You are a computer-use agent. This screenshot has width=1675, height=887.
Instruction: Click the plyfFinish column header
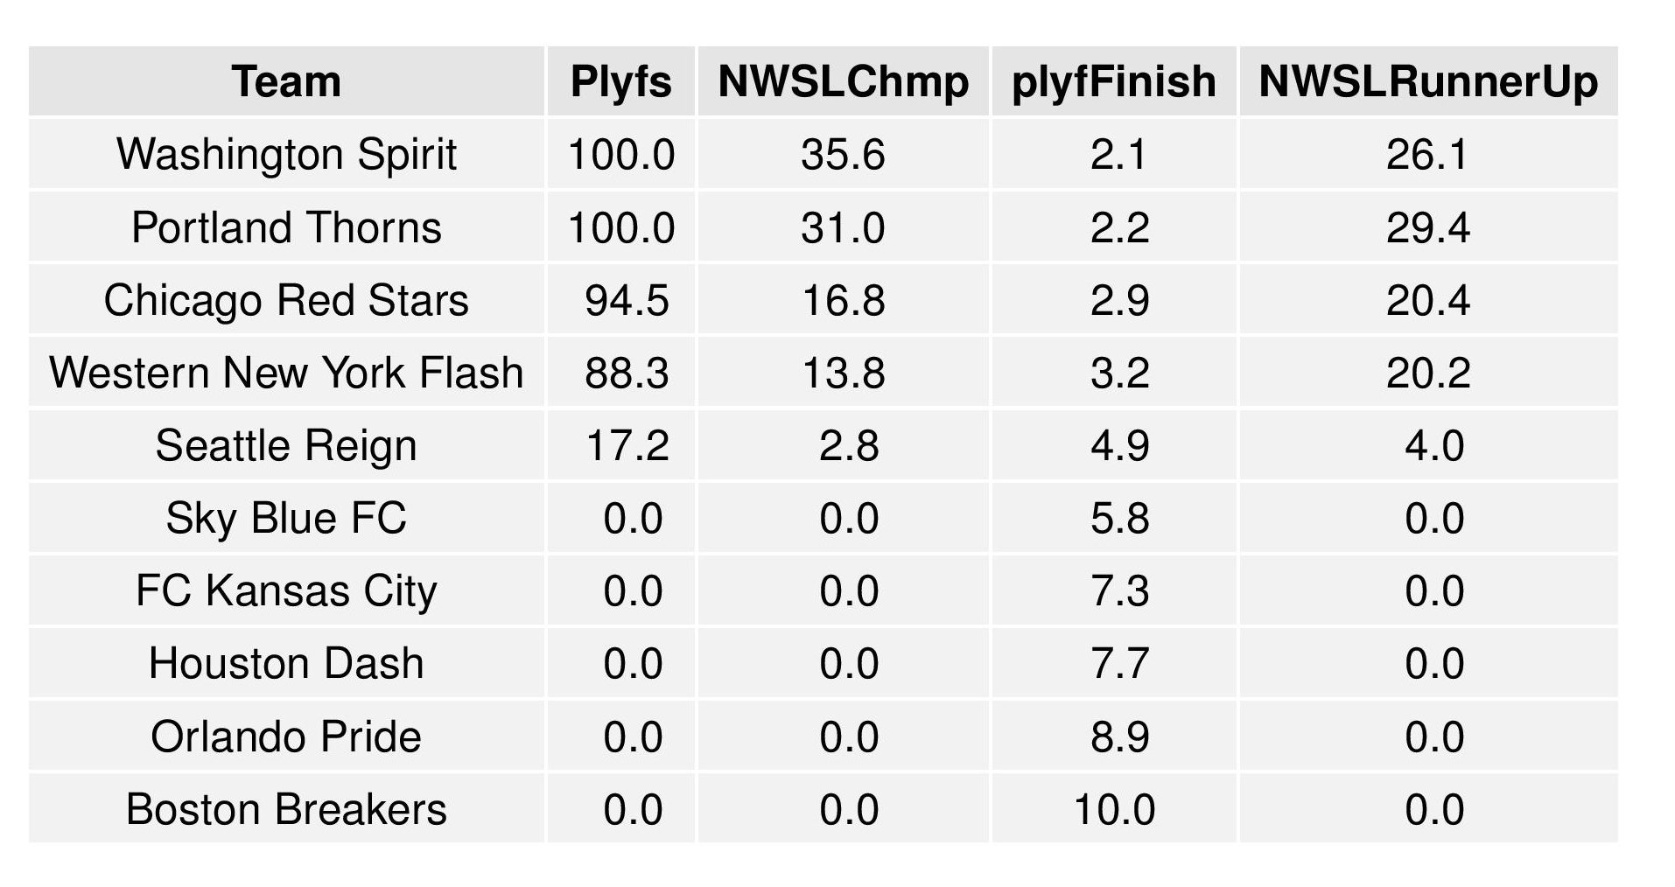click(1113, 82)
